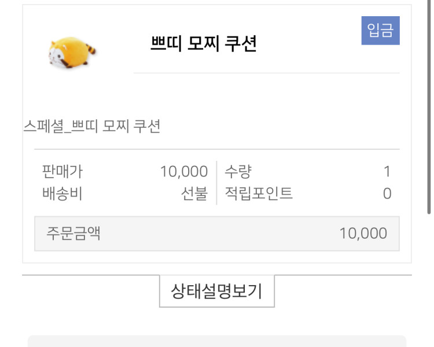Viewport: 434px width, 347px height.
Task: Click the 판매가 label
Action: 58,171
